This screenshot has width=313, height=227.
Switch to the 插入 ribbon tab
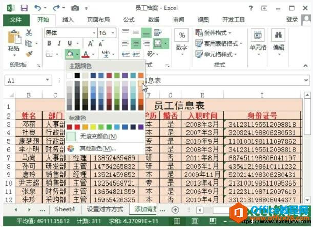point(68,20)
